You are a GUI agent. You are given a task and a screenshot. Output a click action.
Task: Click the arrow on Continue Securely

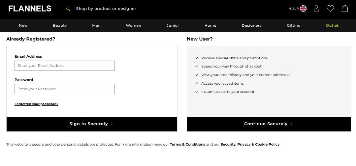click(x=292, y=124)
